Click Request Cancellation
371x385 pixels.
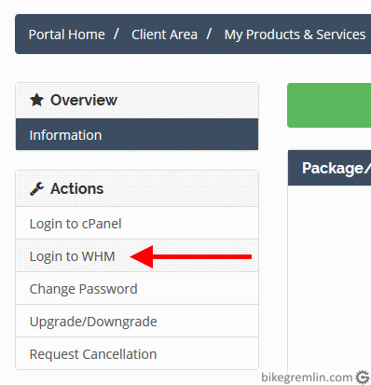point(137,354)
